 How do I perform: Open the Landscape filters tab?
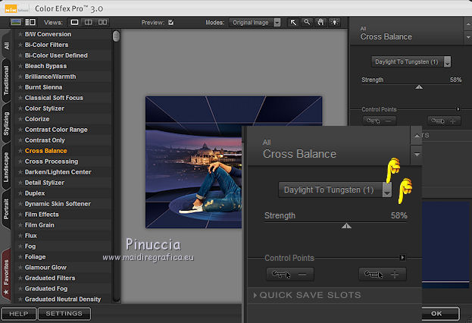pos(6,167)
